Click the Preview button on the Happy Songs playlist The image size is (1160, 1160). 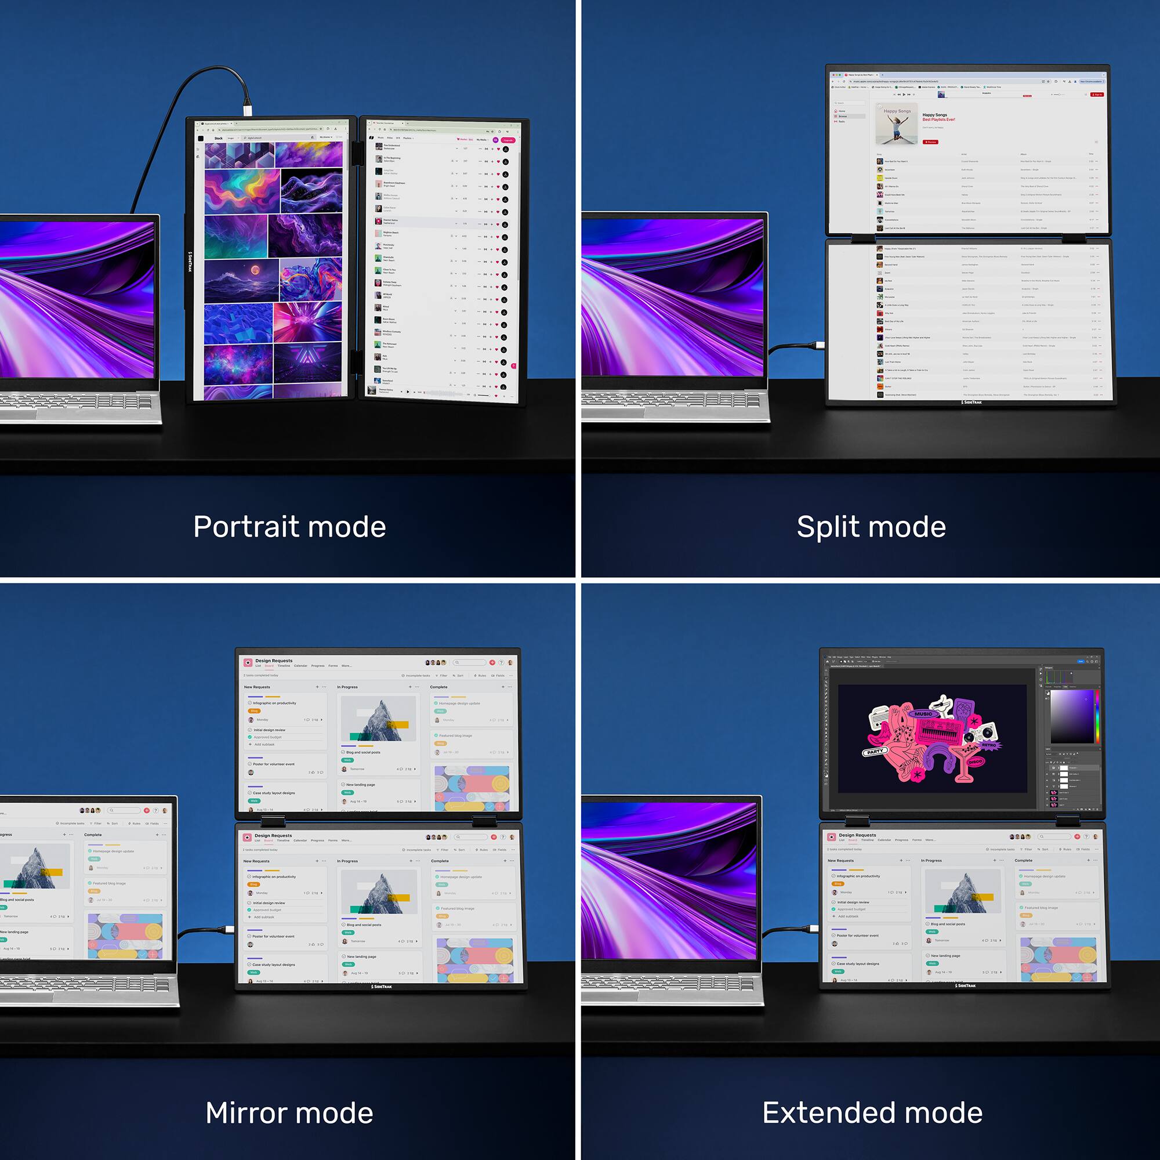point(931,142)
